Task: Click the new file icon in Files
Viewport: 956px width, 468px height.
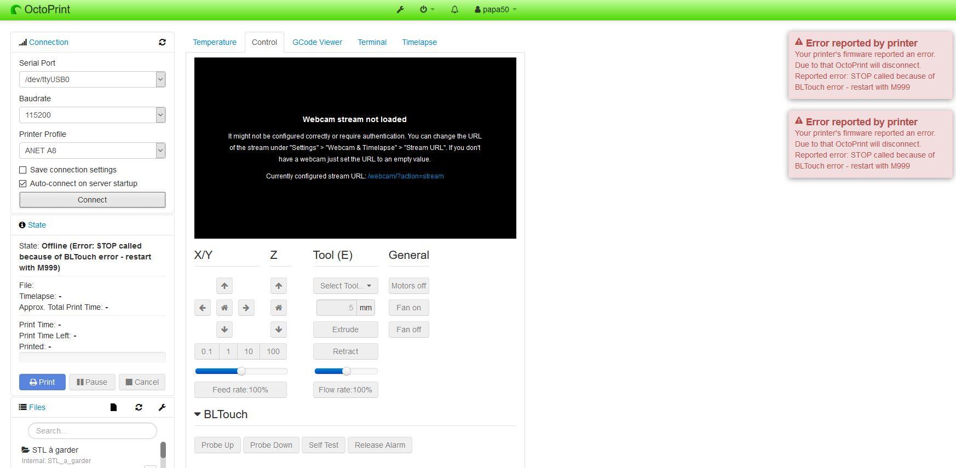Action: (113, 407)
